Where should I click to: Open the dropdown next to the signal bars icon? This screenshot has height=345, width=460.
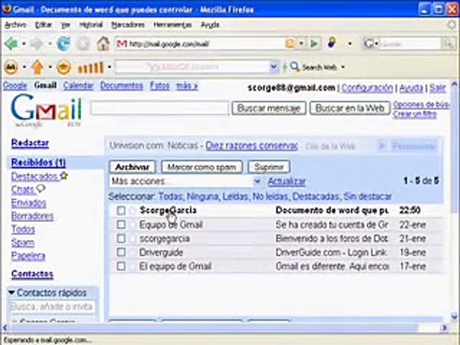click(109, 67)
